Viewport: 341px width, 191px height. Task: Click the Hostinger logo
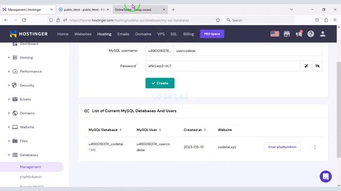pos(28,34)
